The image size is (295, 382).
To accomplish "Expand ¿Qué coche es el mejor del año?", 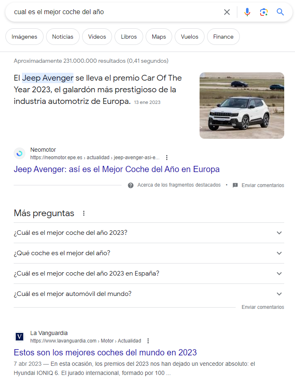I will (x=149, y=253).
